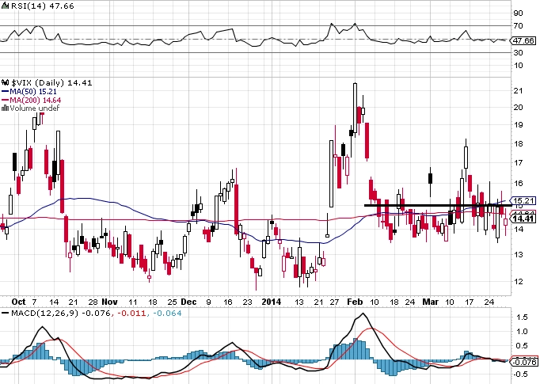Click the volume bars icon beside Volume undef

tap(6, 108)
